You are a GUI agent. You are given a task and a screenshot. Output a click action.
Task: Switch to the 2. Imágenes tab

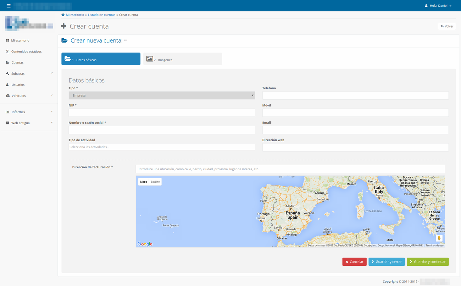(x=183, y=59)
